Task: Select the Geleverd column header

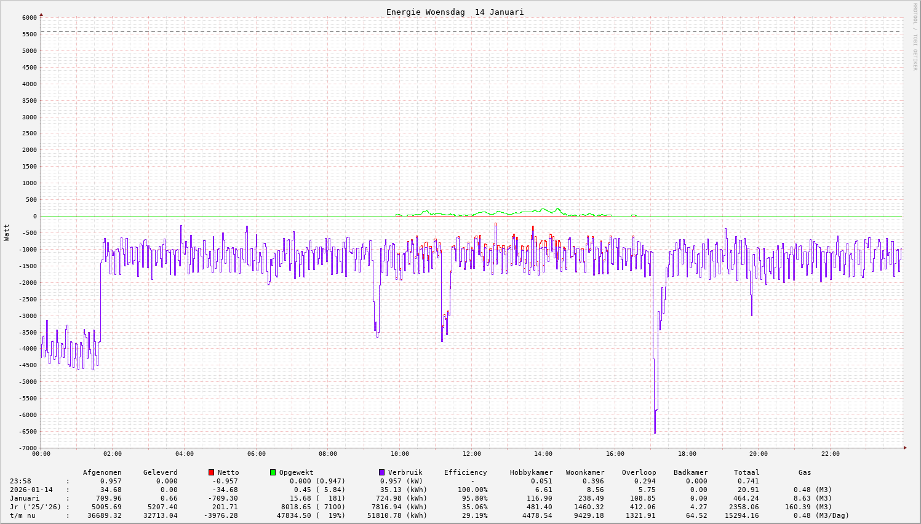Action: [x=160, y=472]
